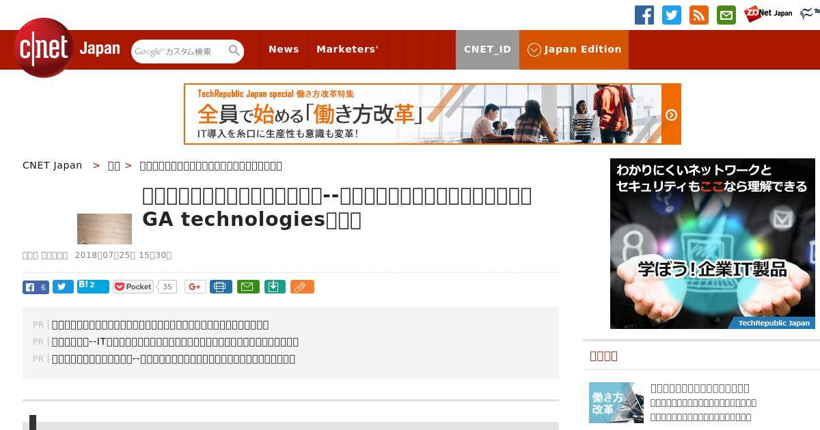Go to ZDNet Japan logo link
Image resolution: width=820 pixels, height=430 pixels.
(768, 13)
